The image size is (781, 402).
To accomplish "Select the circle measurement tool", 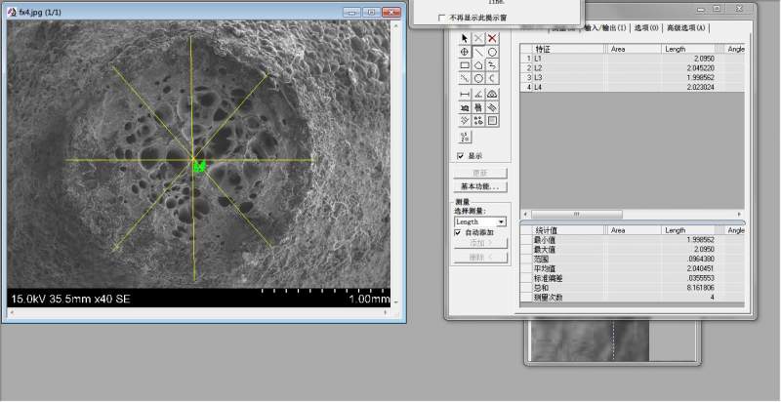I will tap(492, 52).
